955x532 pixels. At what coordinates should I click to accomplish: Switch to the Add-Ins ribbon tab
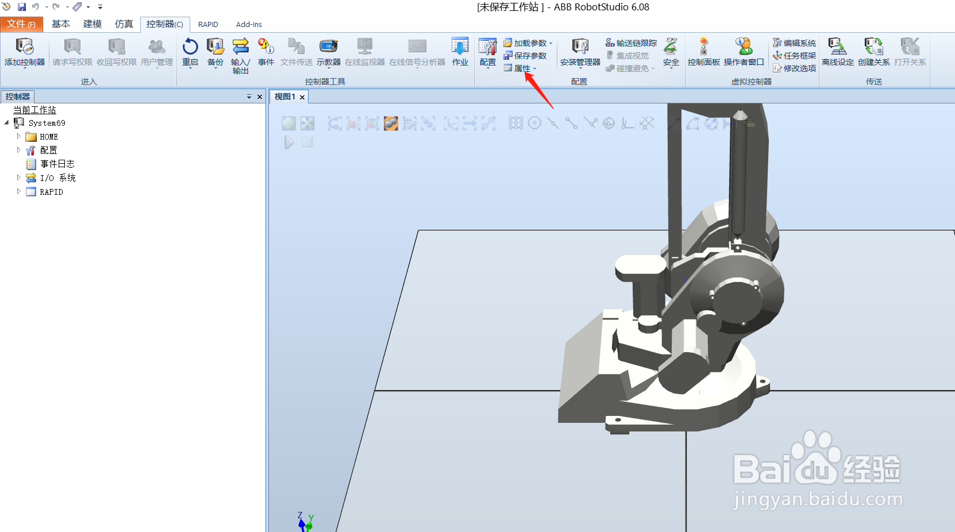click(249, 24)
